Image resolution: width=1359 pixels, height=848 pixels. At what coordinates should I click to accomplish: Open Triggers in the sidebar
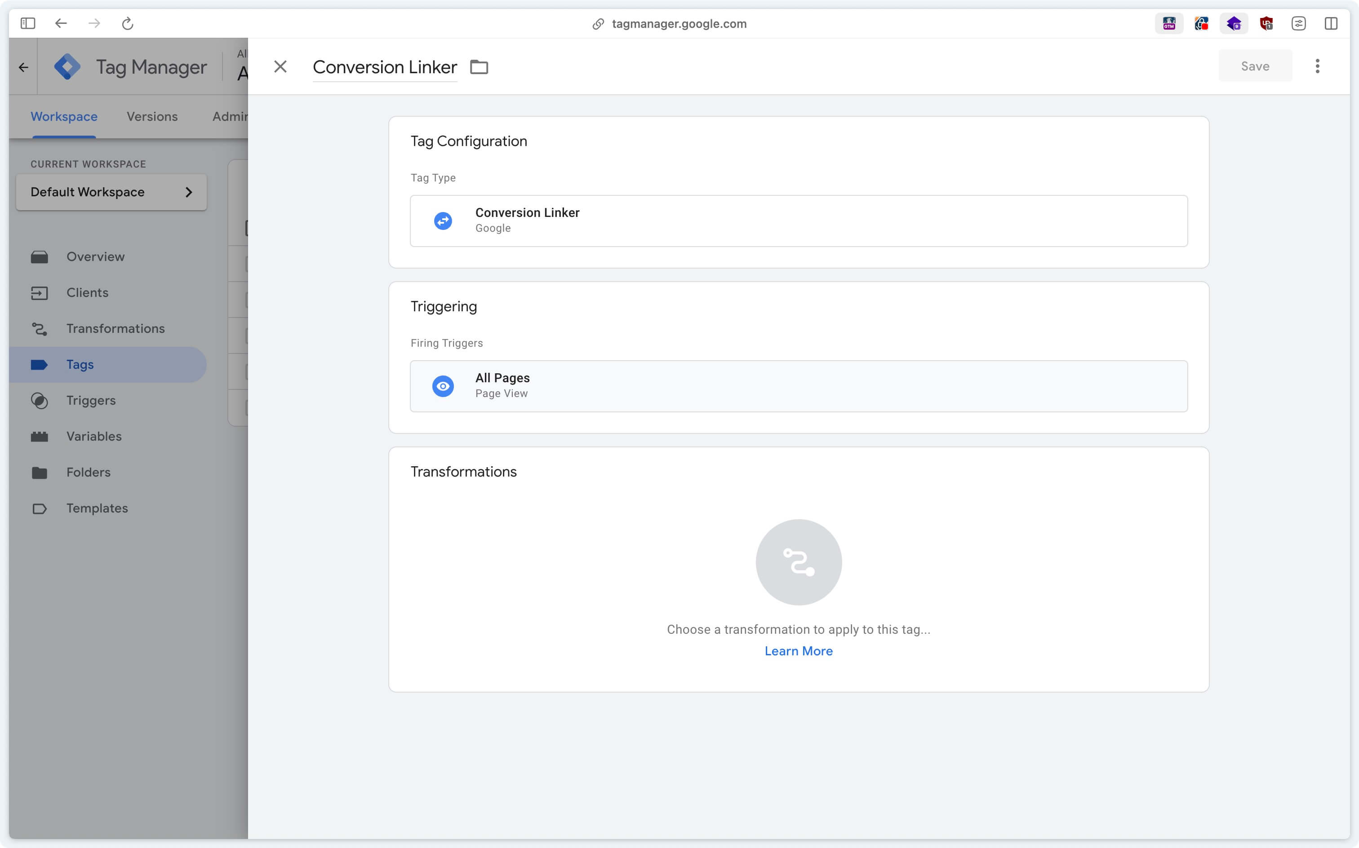pyautogui.click(x=108, y=400)
